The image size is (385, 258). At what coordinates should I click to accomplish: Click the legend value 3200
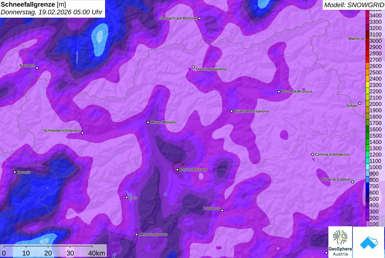pyautogui.click(x=376, y=28)
